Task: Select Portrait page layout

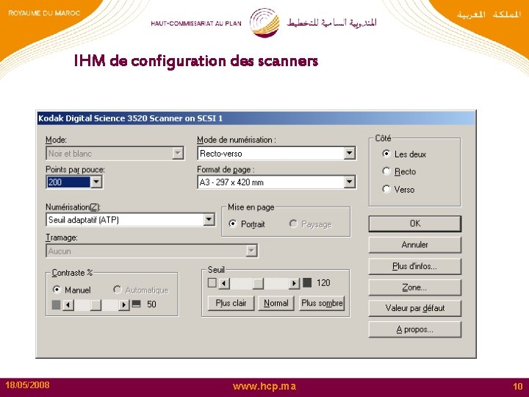Action: click(x=233, y=223)
